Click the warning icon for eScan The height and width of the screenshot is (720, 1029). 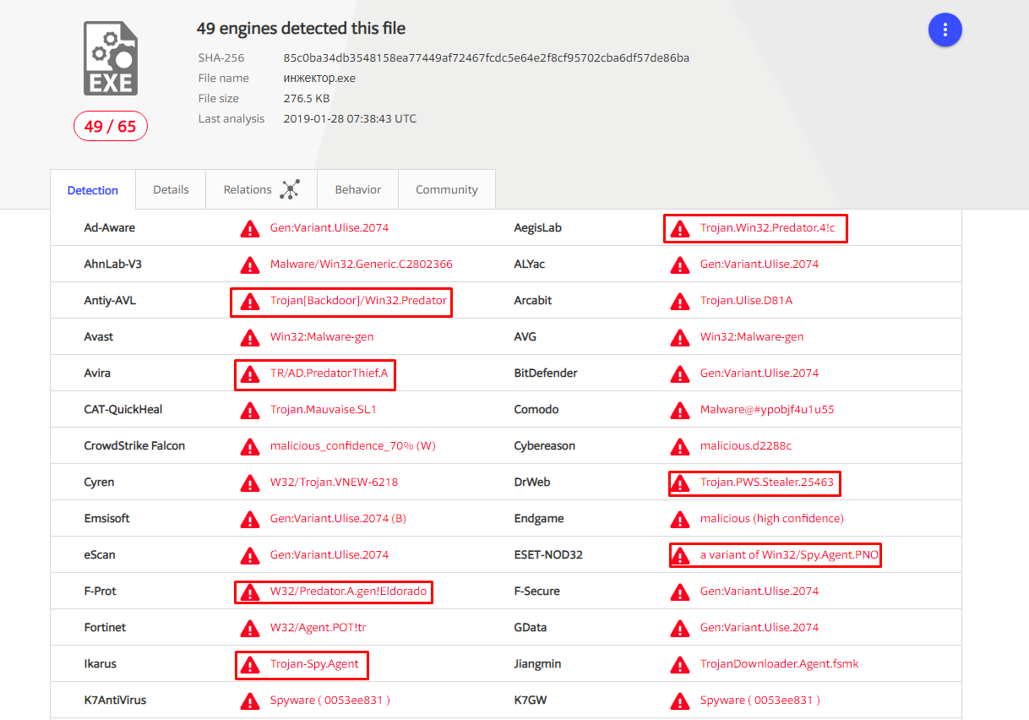point(249,555)
